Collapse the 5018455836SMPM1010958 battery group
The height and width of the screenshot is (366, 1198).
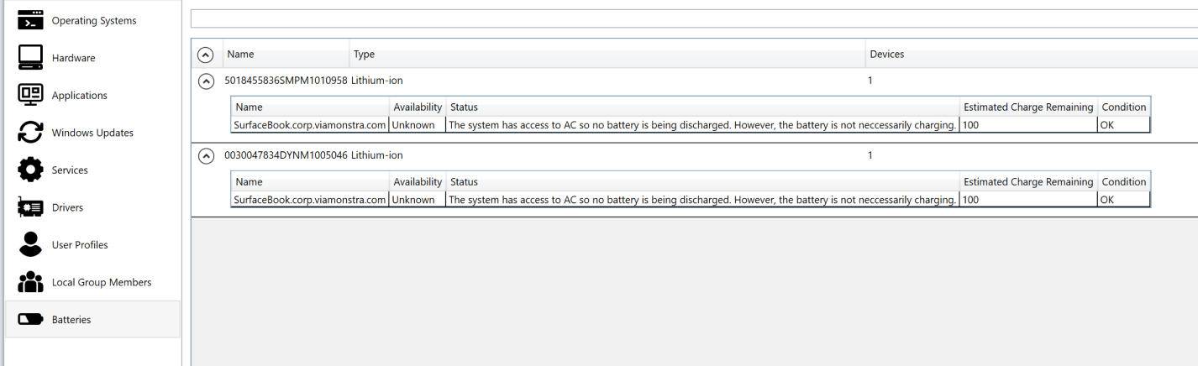pyautogui.click(x=205, y=81)
